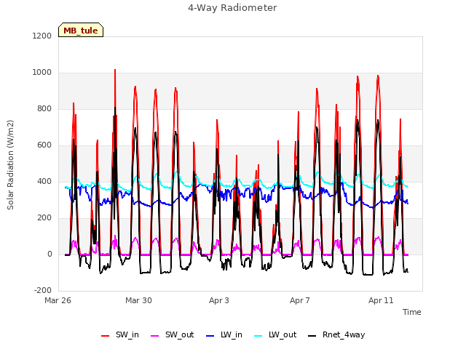466x349 pixels.
Task: Click the Apr 11 x-axis label
Action: 381,300
